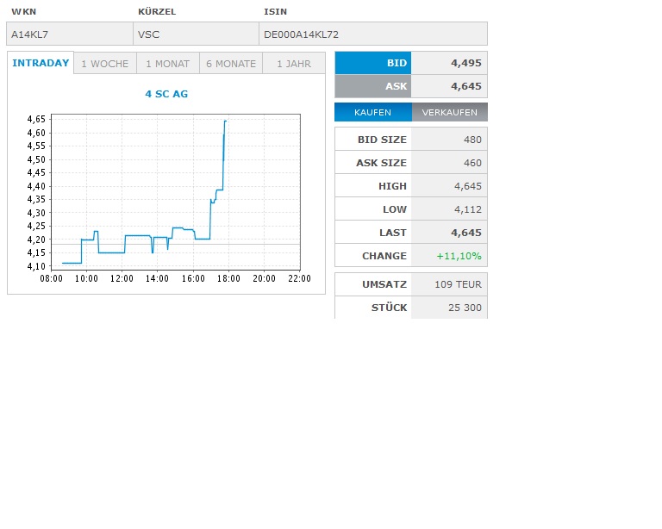
Task: Open the 1 MONAT chart tab
Action: [167, 64]
